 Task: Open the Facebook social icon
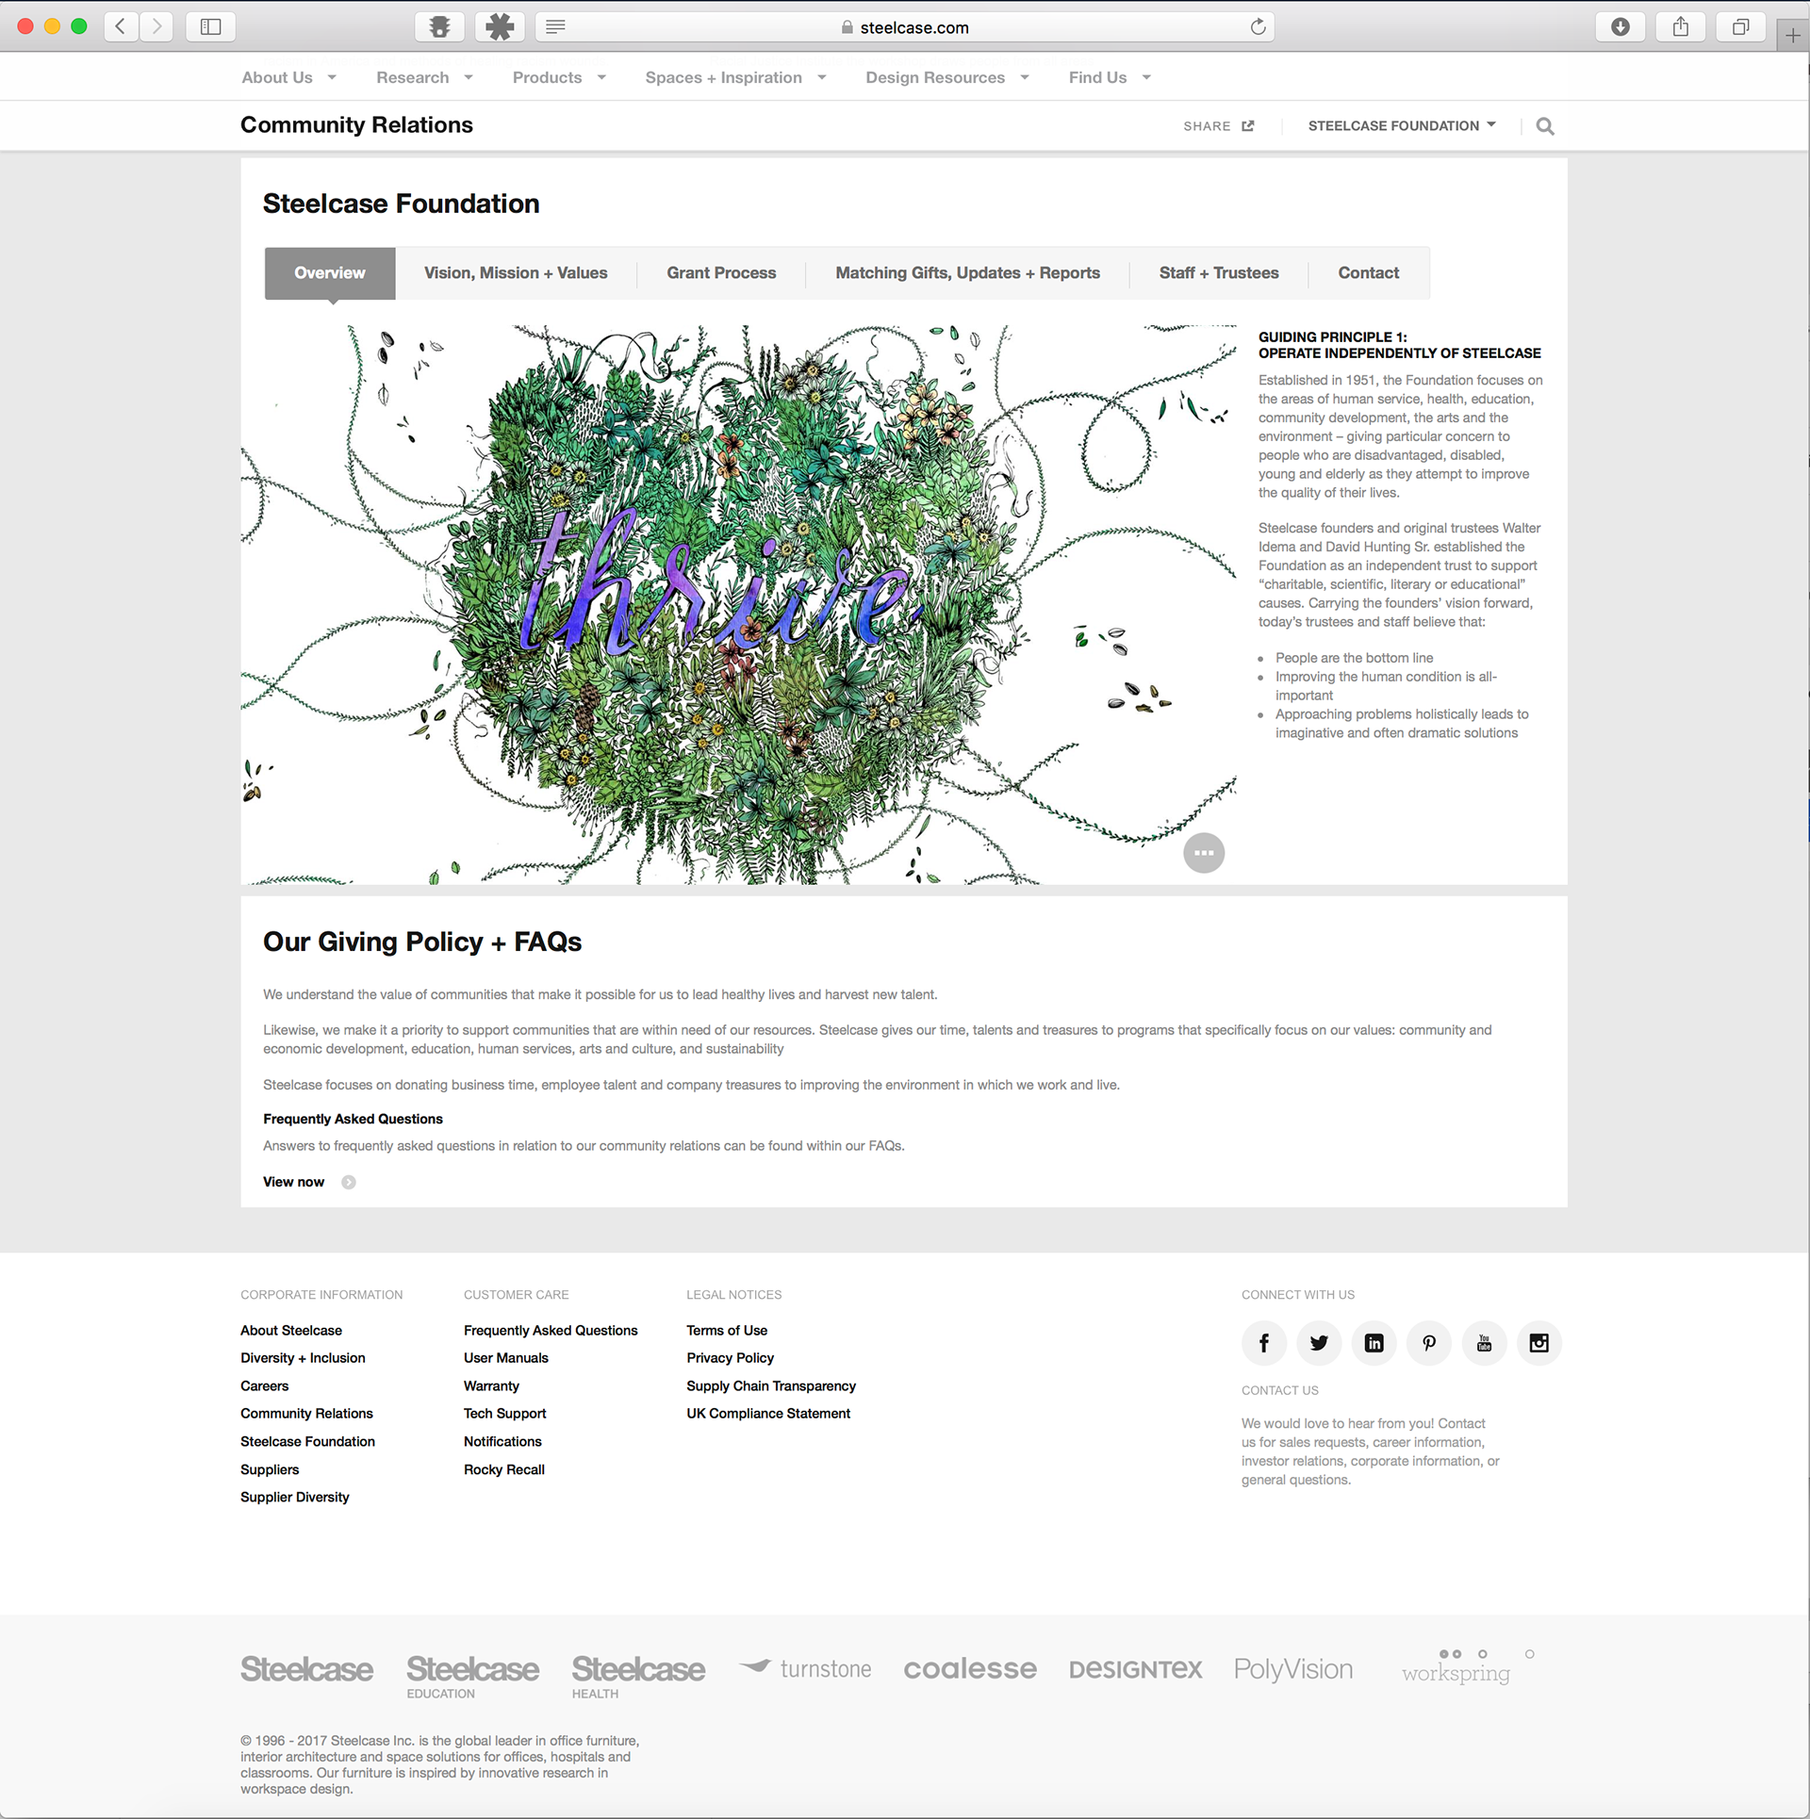[1263, 1343]
